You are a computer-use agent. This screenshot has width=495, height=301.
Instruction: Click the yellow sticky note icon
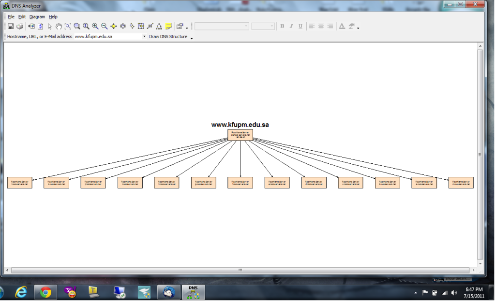(168, 26)
